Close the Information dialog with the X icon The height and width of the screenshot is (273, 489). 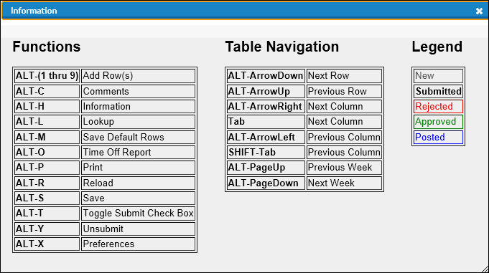point(479,11)
